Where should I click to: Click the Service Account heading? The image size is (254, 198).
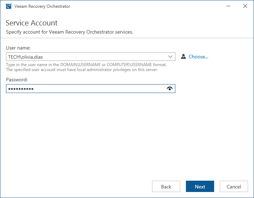click(x=32, y=23)
